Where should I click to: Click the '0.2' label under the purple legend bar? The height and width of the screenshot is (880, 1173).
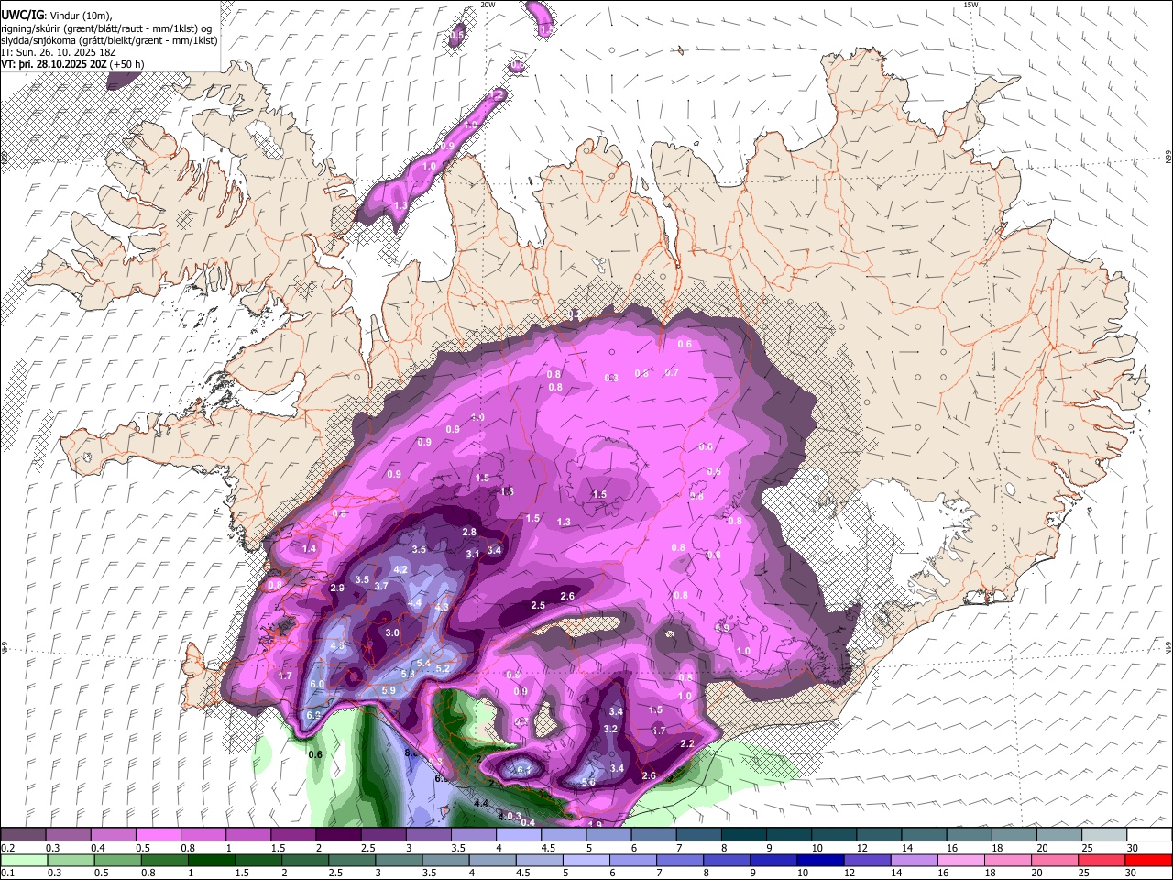pos(7,848)
